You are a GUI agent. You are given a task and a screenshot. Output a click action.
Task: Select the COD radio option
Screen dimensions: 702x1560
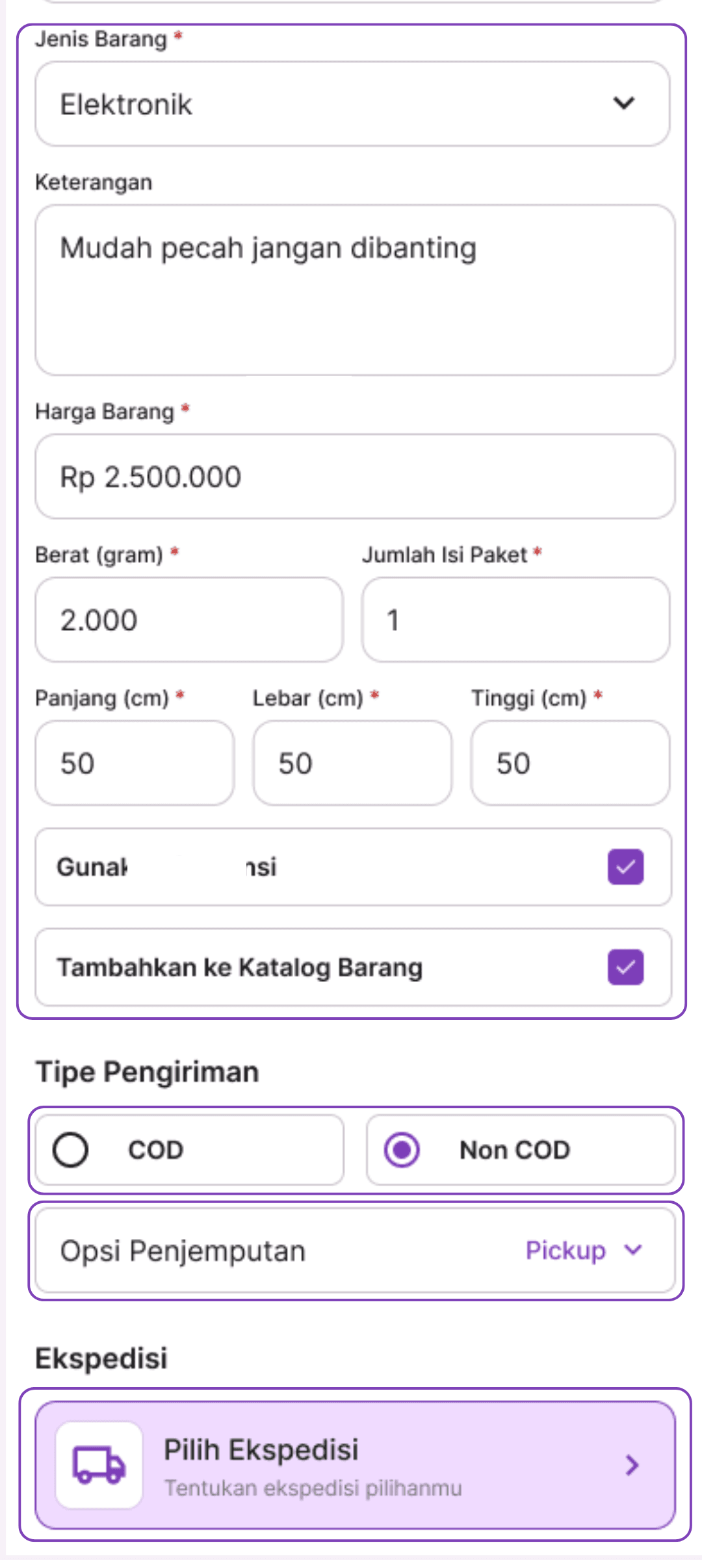pos(71,1150)
